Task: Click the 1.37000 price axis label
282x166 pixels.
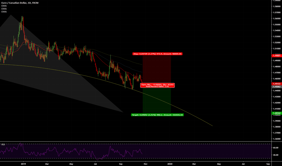Action: point(277,133)
